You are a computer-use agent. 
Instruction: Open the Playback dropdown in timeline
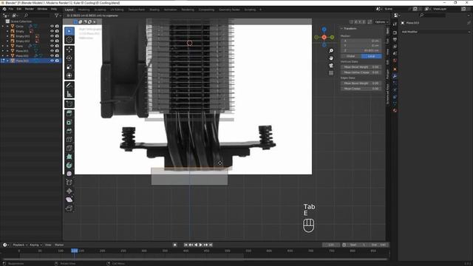click(20, 245)
